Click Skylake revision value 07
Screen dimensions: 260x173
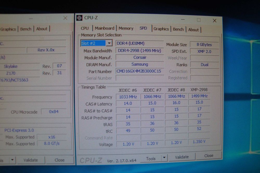pyautogui.click(x=59, y=66)
